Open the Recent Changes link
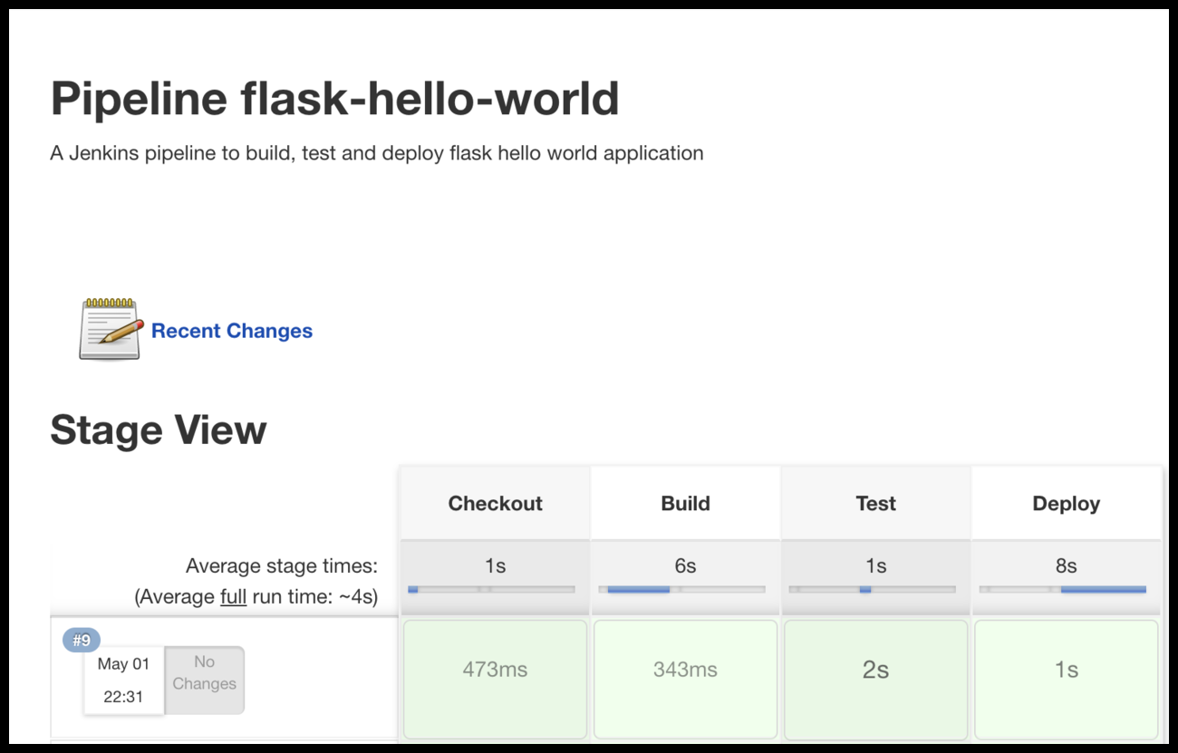 (x=231, y=331)
